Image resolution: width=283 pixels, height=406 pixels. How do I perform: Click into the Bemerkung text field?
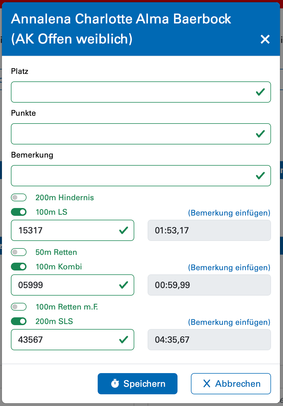click(133, 176)
